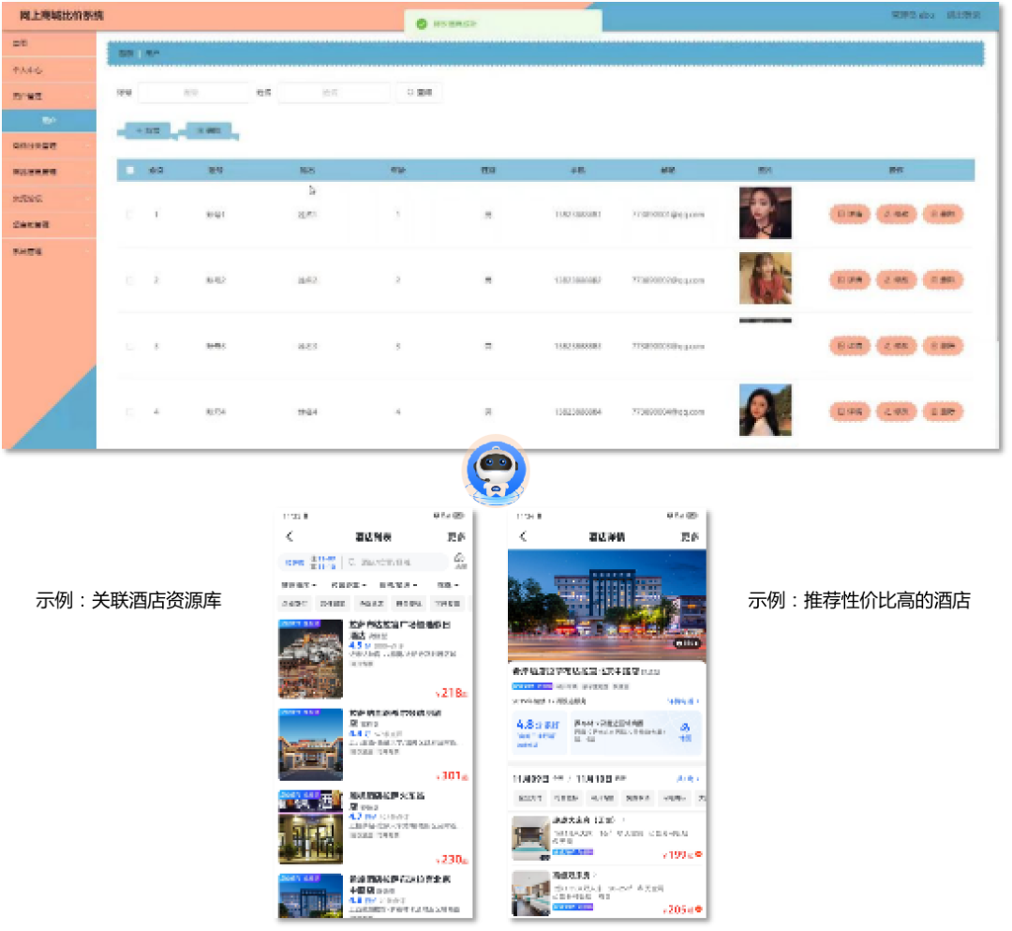This screenshot has height=931, width=1012.
Task: Toggle the select-all checkbox in the table header
Action: pyautogui.click(x=129, y=170)
